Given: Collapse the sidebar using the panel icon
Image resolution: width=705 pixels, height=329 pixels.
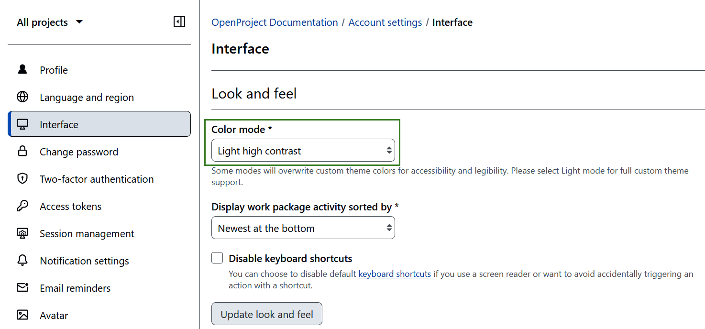Looking at the screenshot, I should click(179, 22).
